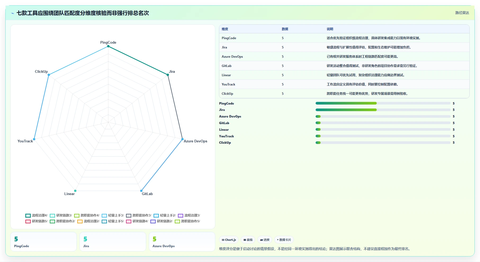Click the orange 流程治理2/ legend swatch
The height and width of the screenshot is (262, 480).
(x=80, y=221)
